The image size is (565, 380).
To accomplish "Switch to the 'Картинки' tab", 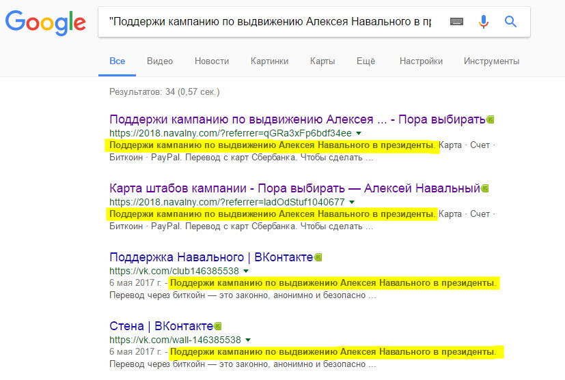I will point(270,61).
